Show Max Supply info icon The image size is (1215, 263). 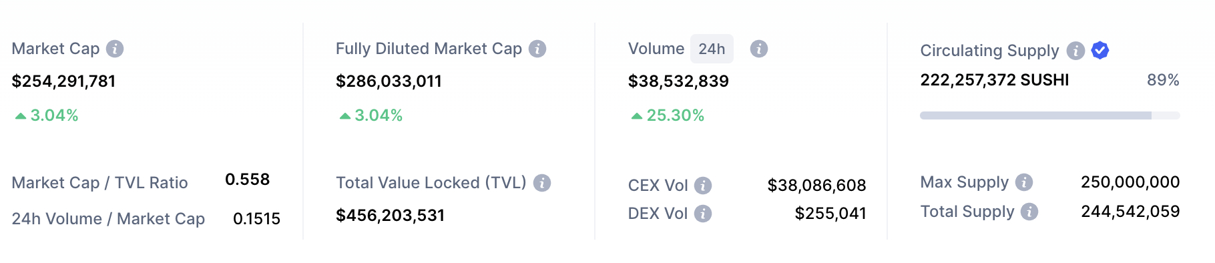(x=1024, y=182)
